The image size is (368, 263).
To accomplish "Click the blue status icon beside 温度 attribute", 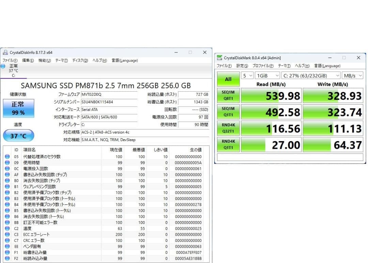I will [x=8, y=228].
